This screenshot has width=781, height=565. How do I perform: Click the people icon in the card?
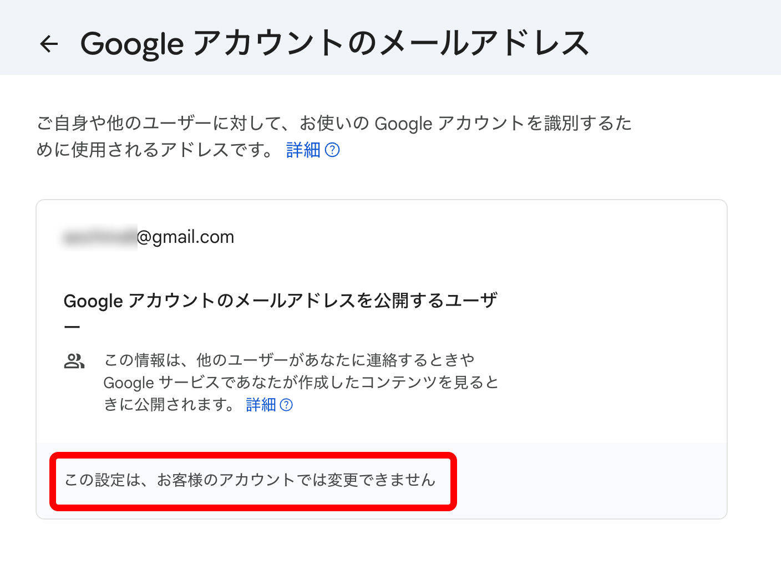tap(74, 361)
